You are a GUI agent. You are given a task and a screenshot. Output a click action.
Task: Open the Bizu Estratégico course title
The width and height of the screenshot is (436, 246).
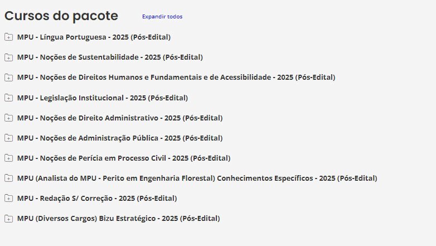coord(118,218)
